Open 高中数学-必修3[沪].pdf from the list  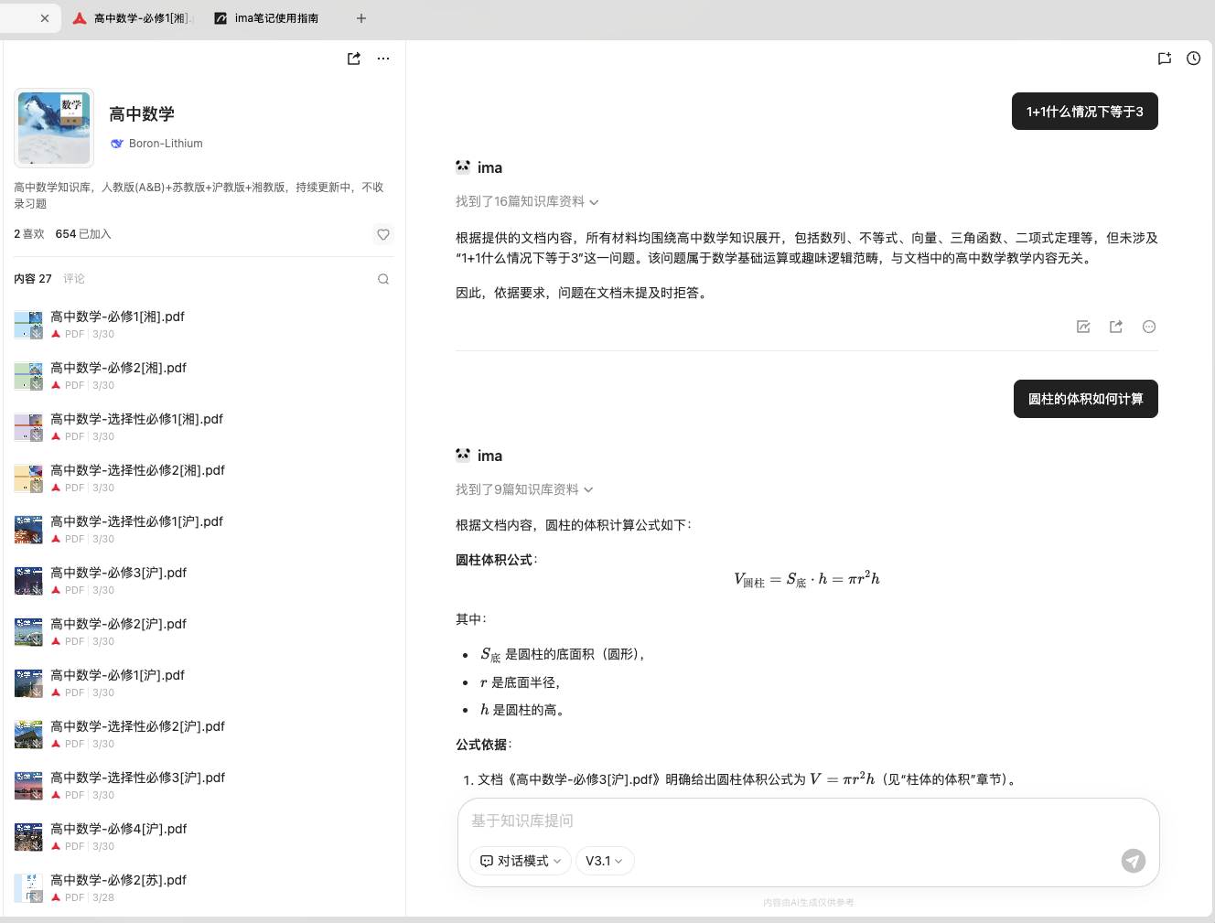118,574
